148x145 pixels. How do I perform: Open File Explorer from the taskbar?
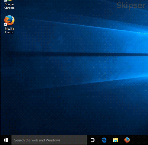pos(115,140)
